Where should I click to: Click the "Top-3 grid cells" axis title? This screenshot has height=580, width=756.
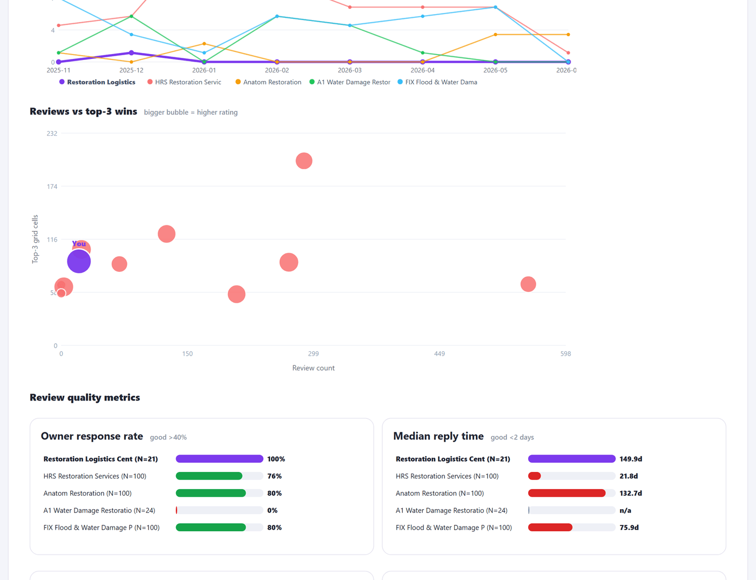coord(36,239)
